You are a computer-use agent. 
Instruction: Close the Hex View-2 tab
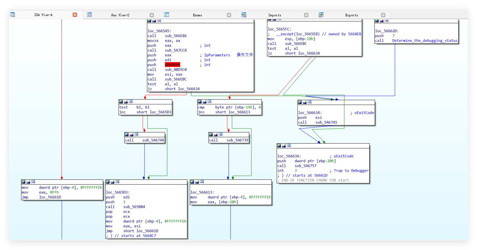click(x=152, y=15)
